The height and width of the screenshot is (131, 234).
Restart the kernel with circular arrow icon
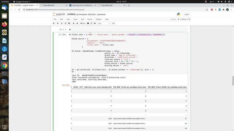coord(91,23)
